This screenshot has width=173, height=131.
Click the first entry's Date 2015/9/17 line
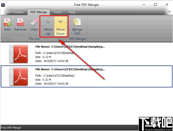coord(52,61)
